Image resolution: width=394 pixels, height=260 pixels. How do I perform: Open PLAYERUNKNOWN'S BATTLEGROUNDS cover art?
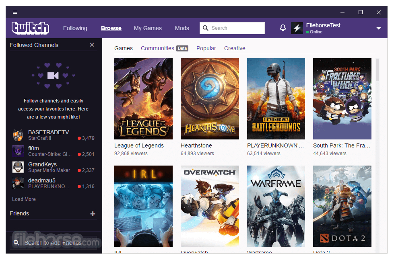coord(276,99)
